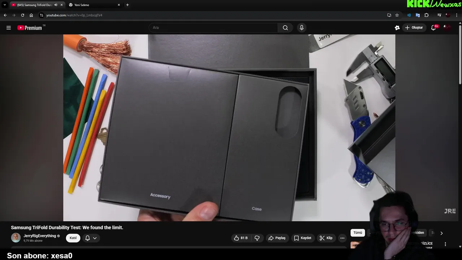This screenshot has width=462, height=260.
Task: Bookmark this page with star icon
Action: pos(397,15)
